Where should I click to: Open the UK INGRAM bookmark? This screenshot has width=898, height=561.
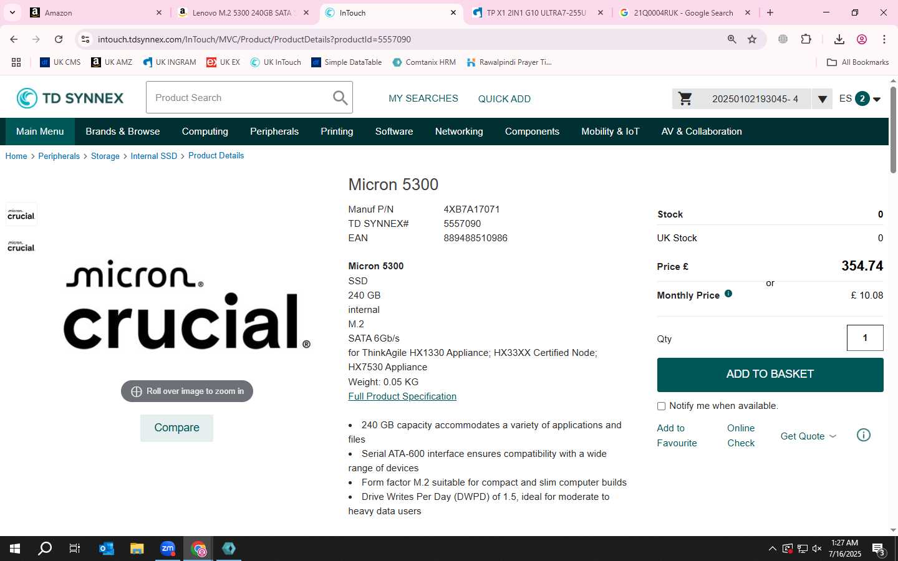(x=170, y=62)
